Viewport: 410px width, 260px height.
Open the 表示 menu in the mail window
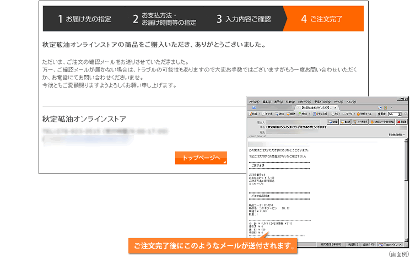[x=278, y=102]
